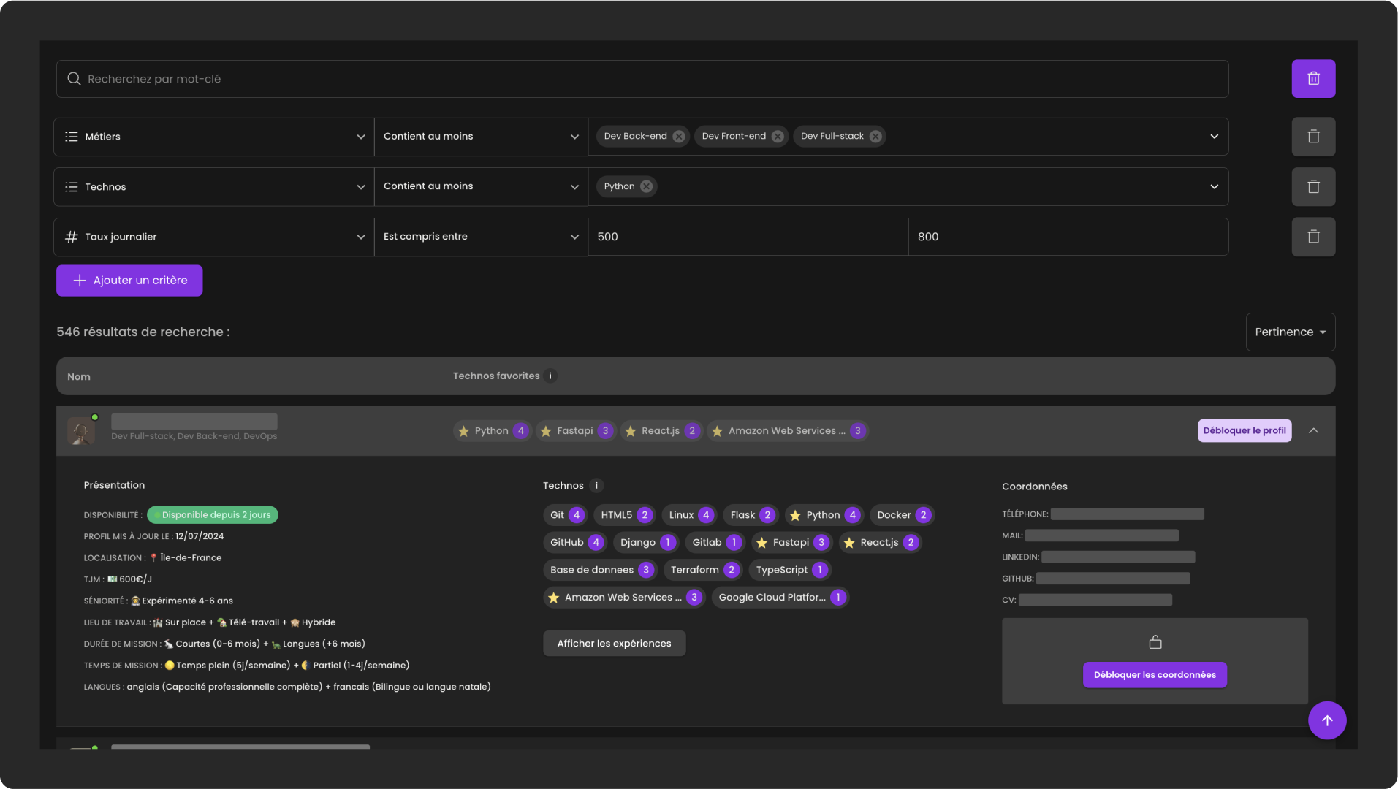
Task: Click the scroll-to-top arrow button
Action: [x=1327, y=720]
